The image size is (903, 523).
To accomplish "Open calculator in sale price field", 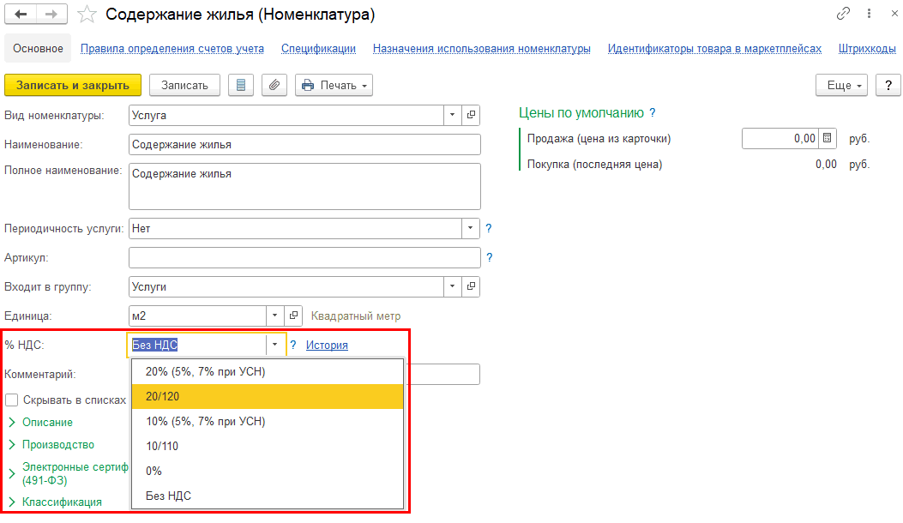I will pyautogui.click(x=828, y=138).
